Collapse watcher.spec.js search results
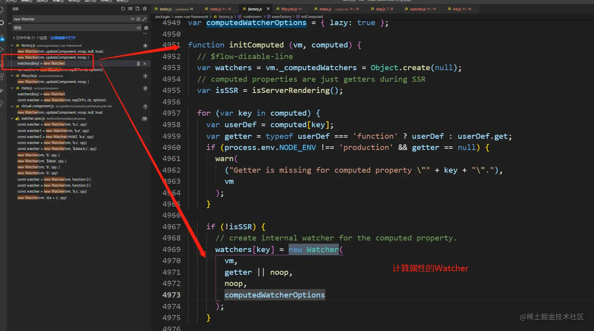Viewport: 594px width, 331px height. coord(12,118)
